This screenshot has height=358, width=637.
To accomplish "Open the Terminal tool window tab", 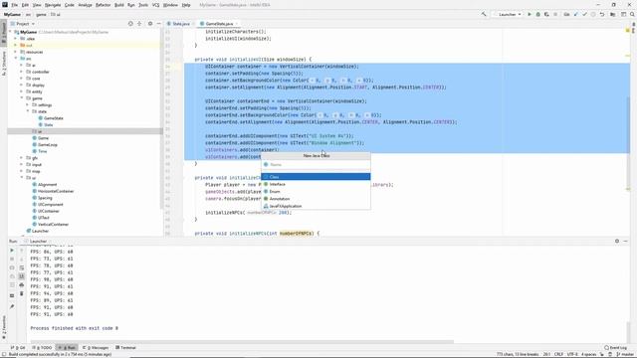I will [x=125, y=347].
